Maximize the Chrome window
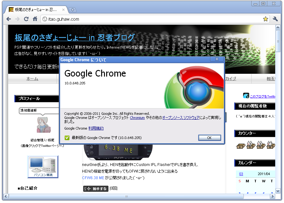 coord(263,4)
